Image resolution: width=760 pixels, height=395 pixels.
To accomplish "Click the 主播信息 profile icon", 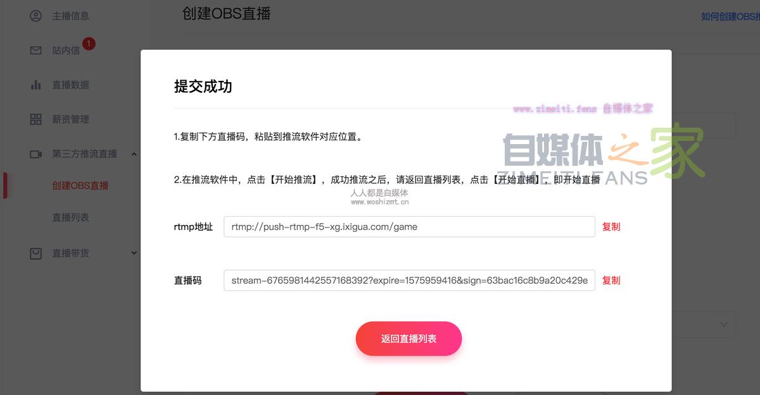I will click(x=36, y=16).
